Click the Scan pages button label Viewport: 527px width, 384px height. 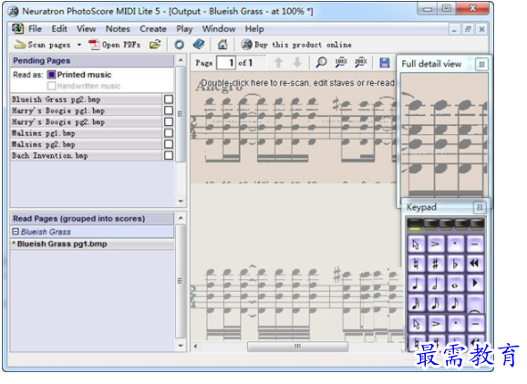(x=49, y=45)
